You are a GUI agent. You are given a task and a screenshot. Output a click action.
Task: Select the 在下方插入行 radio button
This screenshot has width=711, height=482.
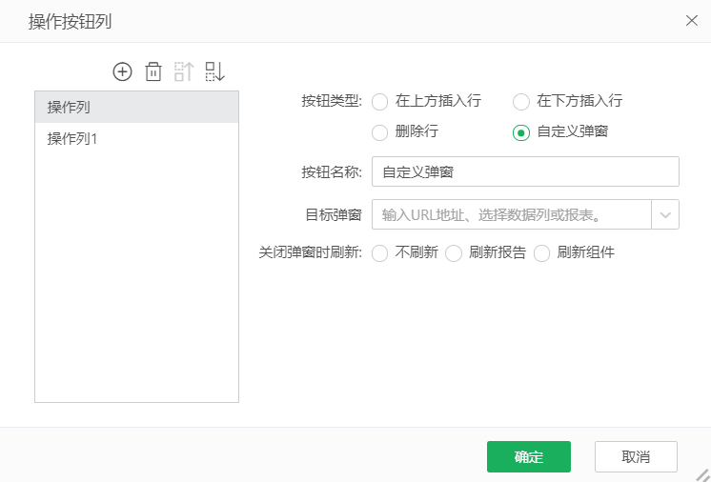click(521, 102)
